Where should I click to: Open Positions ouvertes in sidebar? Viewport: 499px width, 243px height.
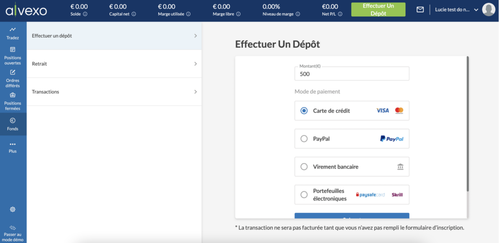[x=13, y=50]
